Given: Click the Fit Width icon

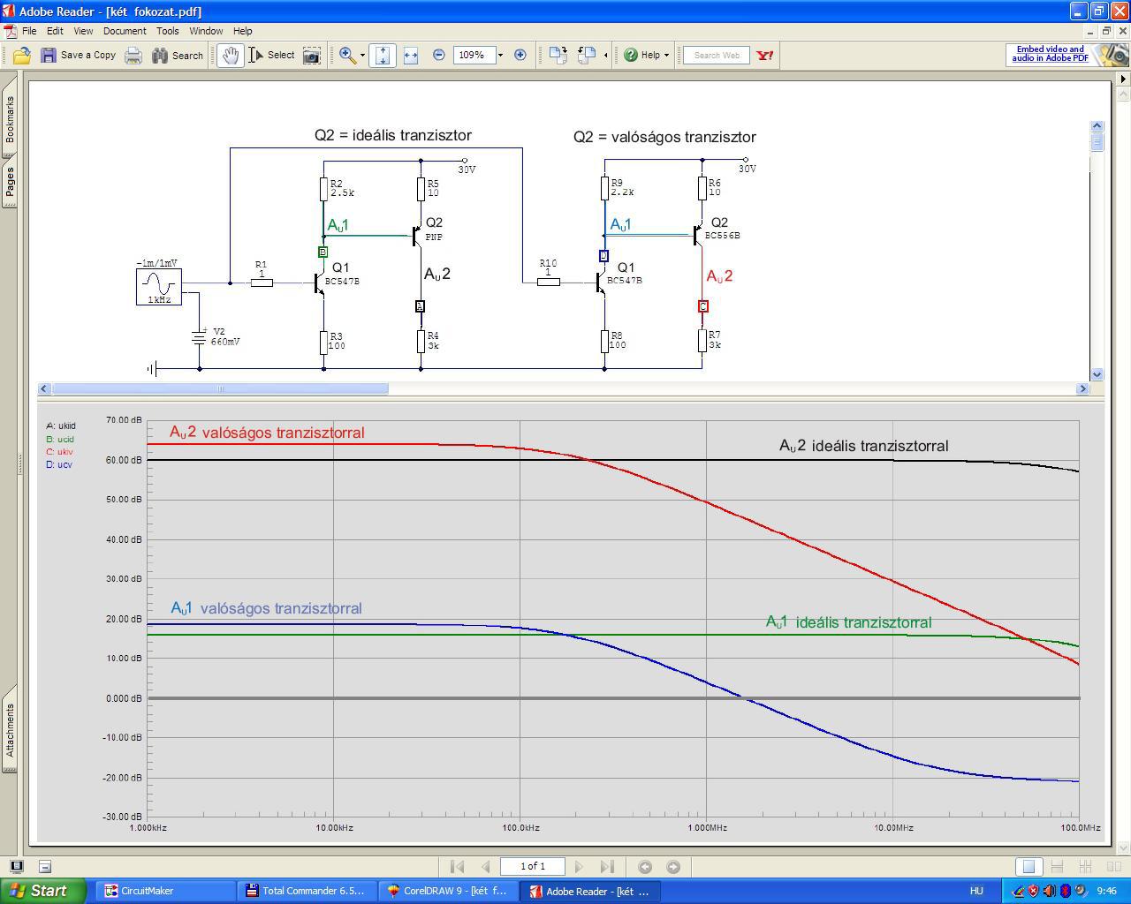Looking at the screenshot, I should coord(411,56).
